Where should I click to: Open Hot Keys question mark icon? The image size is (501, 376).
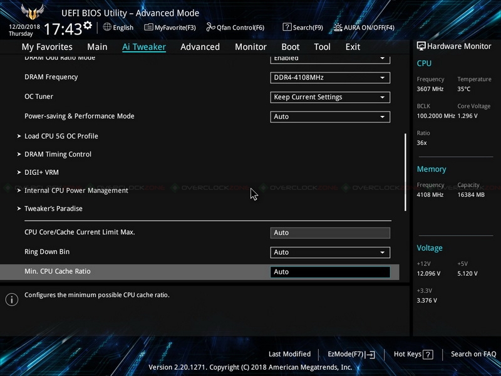point(428,354)
